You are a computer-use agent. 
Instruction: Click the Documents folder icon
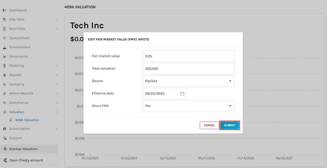tap(5, 56)
